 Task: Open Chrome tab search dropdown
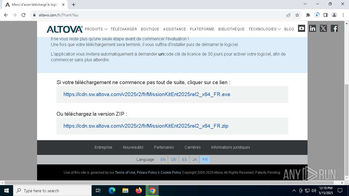(x=305, y=4)
